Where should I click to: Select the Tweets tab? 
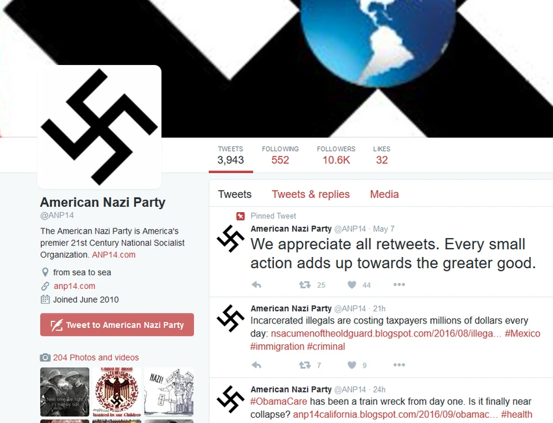234,194
